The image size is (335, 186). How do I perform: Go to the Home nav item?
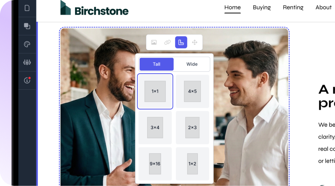coord(232,7)
